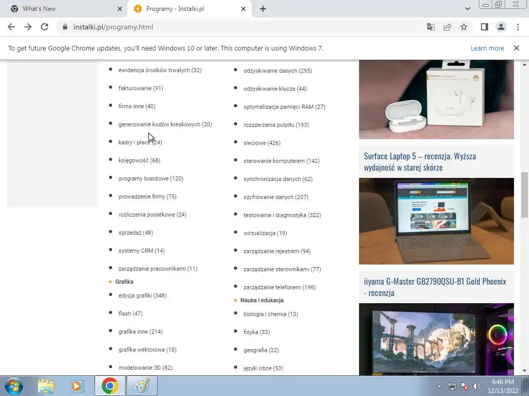Open the Chrome three-dot menu
This screenshot has width=529, height=396.
click(x=518, y=27)
